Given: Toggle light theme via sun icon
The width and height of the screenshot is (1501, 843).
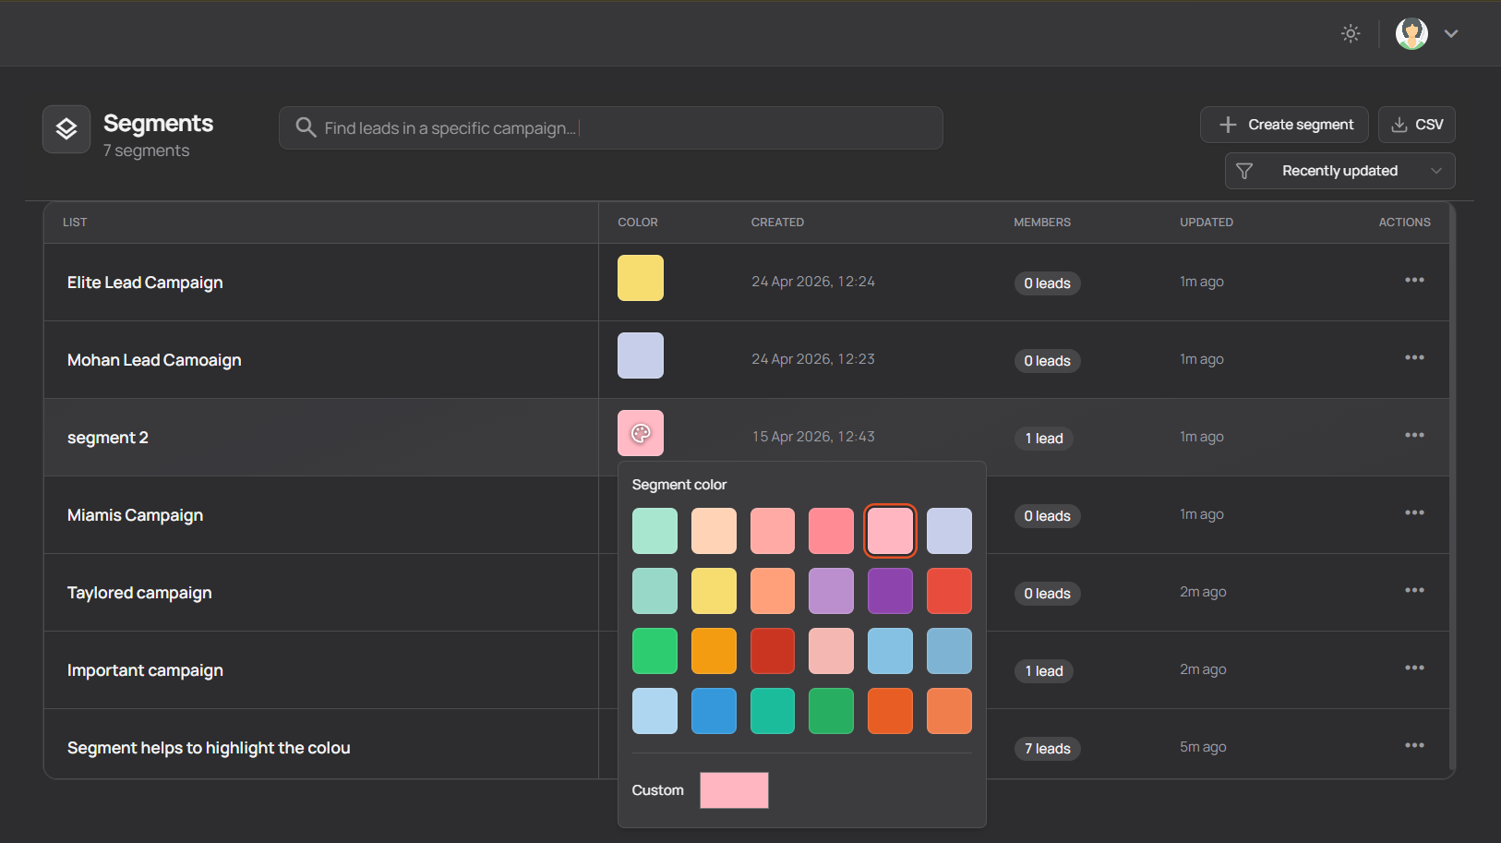Looking at the screenshot, I should [x=1351, y=33].
